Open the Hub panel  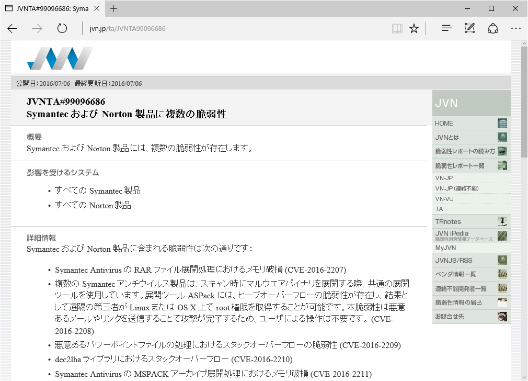[x=446, y=28]
